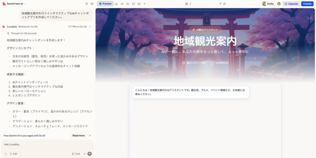Add a new tab with toolbar plus
This screenshot has width=316, height=158.
pyautogui.click(x=145, y=4)
